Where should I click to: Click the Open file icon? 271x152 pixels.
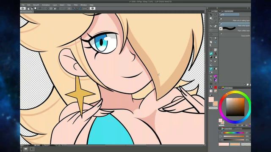click(x=32, y=8)
